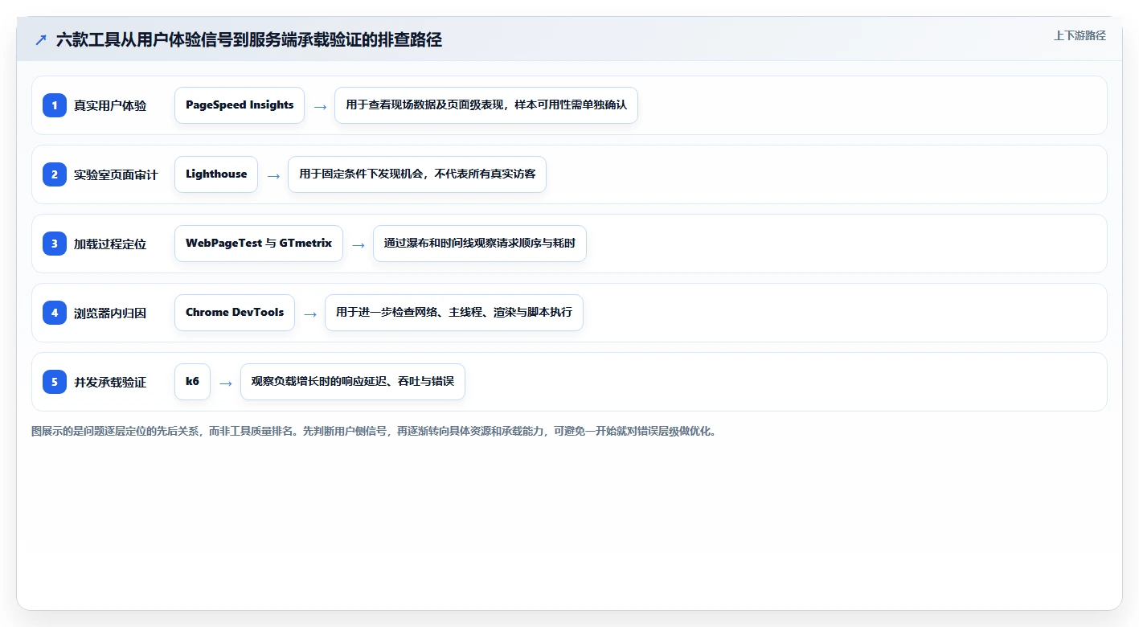Click description 通过瀑布和时间线观察请求顺序与耗时
This screenshot has height=627, width=1139.
[x=480, y=244]
